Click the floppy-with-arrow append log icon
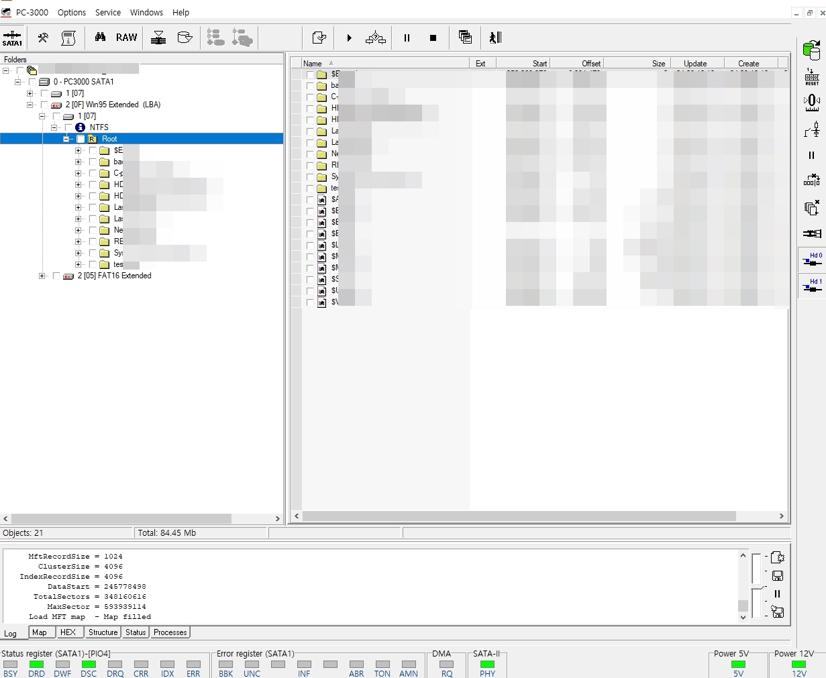826x678 pixels. pyautogui.click(x=778, y=611)
